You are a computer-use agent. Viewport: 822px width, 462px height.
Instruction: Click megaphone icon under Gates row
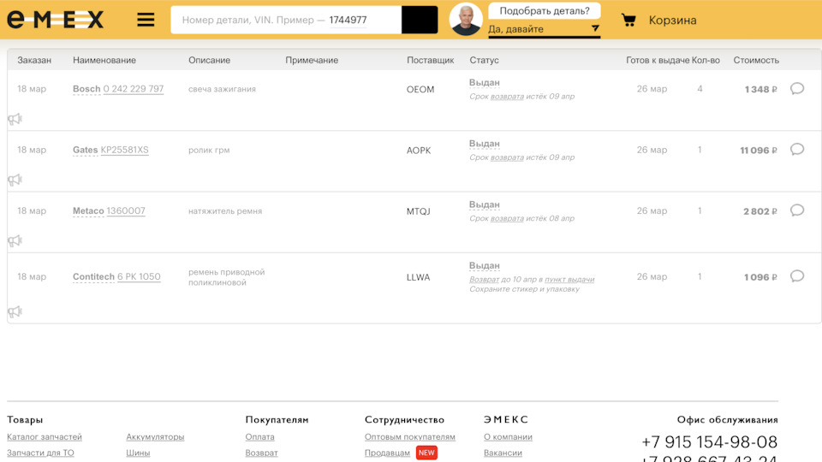coord(15,180)
